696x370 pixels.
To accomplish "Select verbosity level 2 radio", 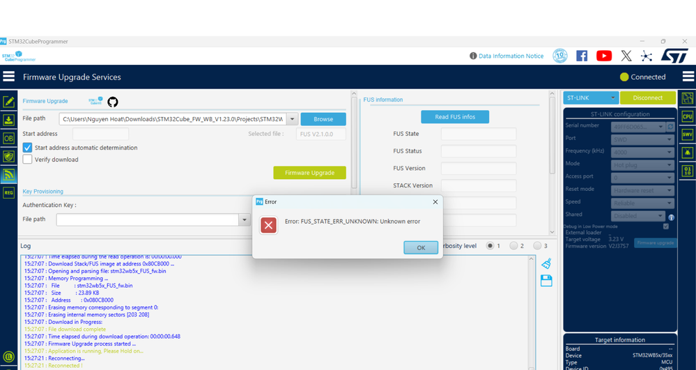I will click(x=513, y=246).
